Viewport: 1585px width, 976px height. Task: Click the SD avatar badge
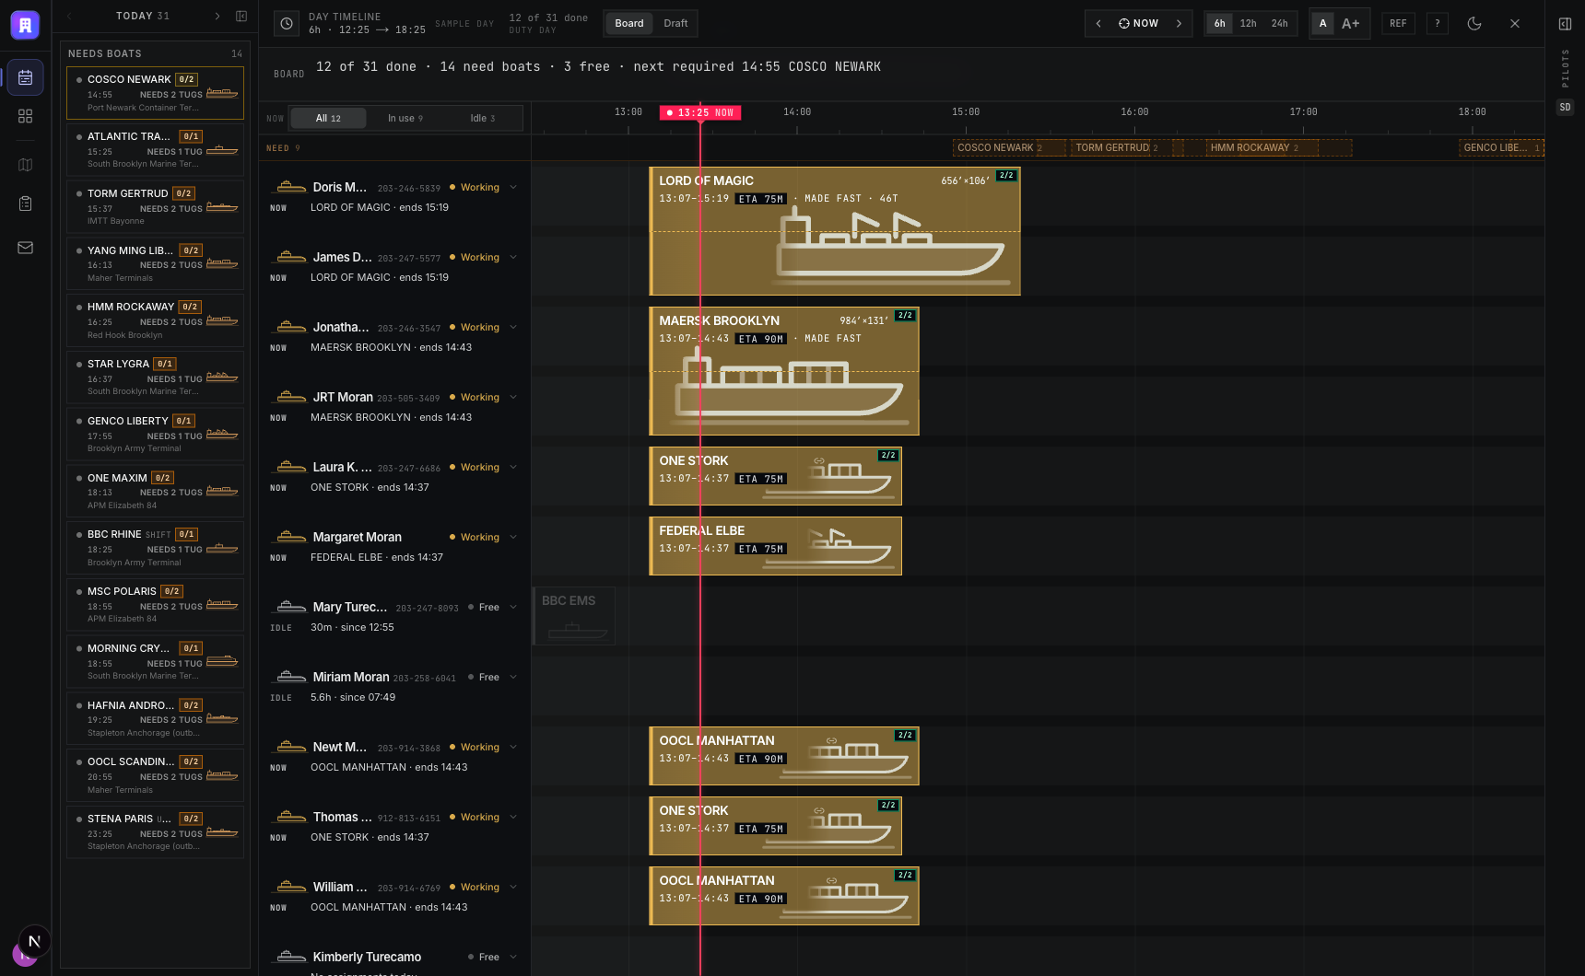point(1565,107)
